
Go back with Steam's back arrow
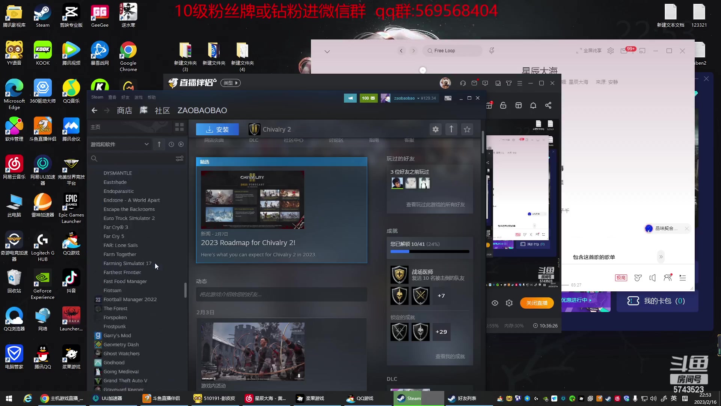[x=94, y=111]
